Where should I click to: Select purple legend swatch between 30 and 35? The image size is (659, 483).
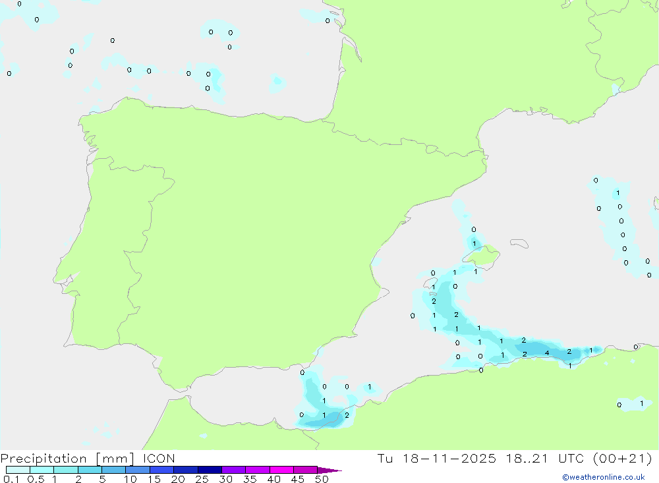click(x=234, y=470)
